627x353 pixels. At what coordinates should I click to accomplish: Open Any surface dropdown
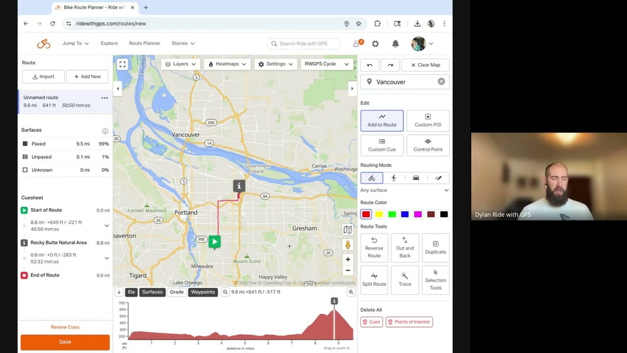pos(405,190)
